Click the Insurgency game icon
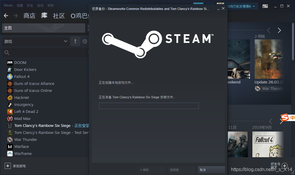295x175 pixels. [x=10, y=104]
